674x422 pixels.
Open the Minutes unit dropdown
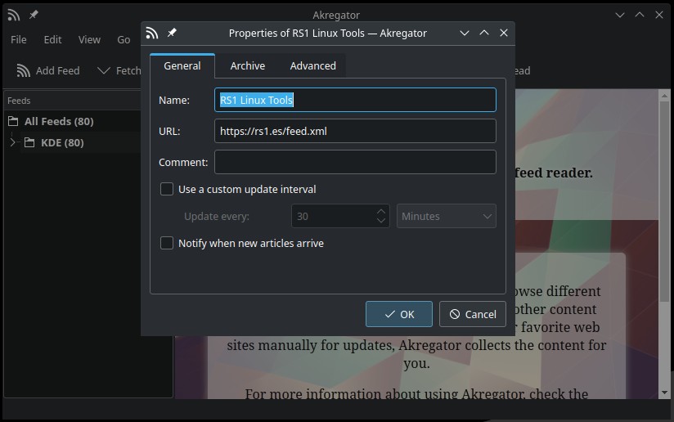coord(446,216)
